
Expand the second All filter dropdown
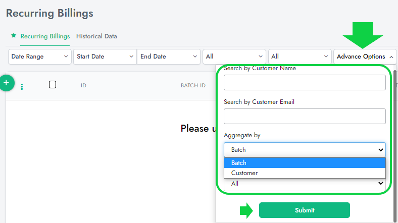point(299,57)
